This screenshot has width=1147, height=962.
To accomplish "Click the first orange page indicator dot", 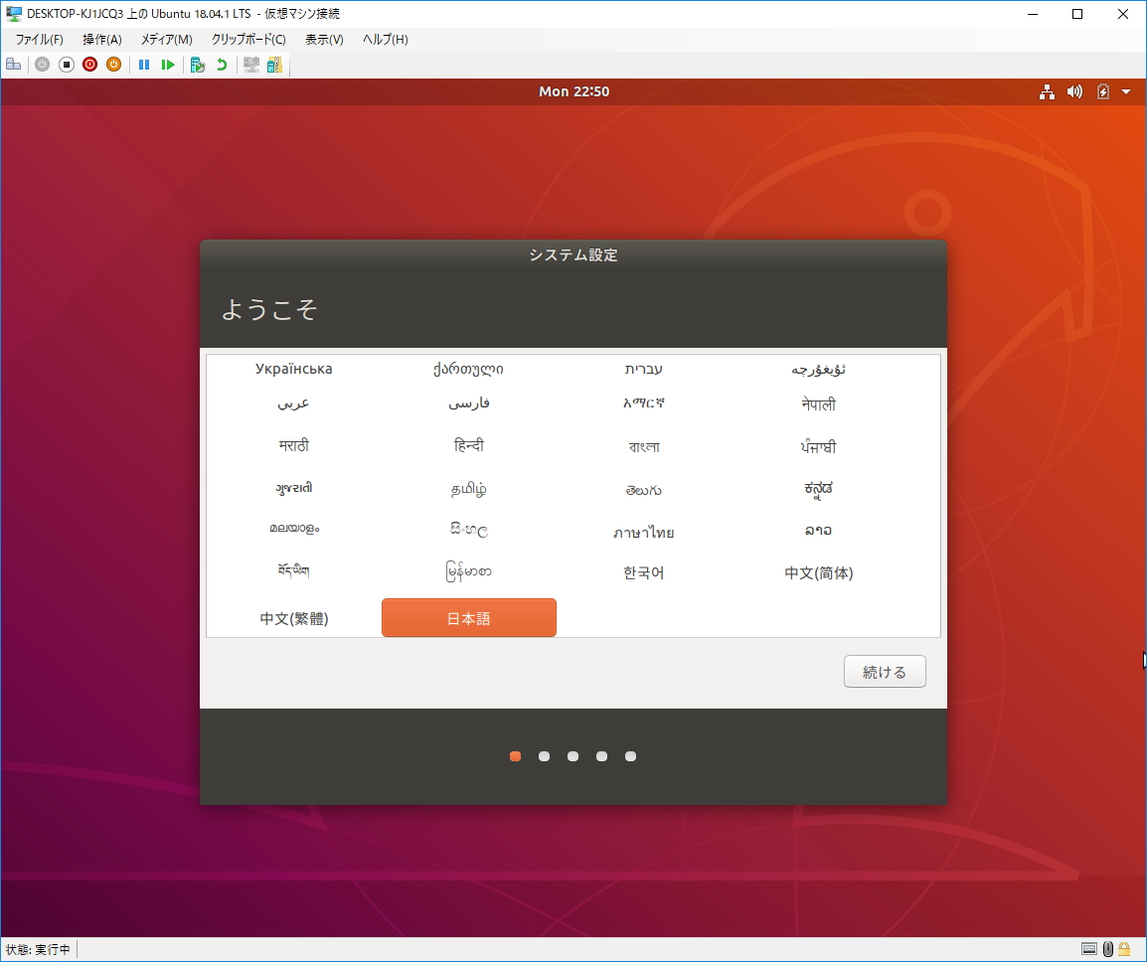I will tap(515, 756).
